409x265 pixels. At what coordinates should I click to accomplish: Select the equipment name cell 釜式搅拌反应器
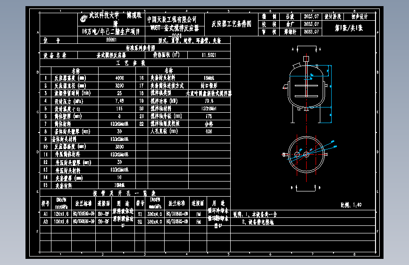click(111, 55)
